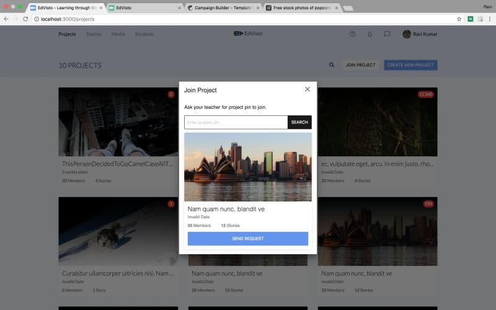Close the Join Project dialog
The width and height of the screenshot is (496, 310).
pos(308,89)
